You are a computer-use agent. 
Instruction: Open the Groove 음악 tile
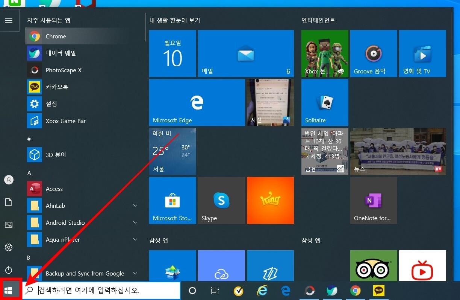point(373,53)
